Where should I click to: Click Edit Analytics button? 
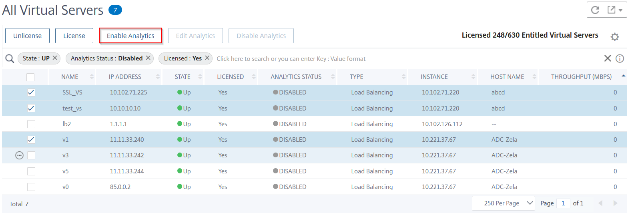pos(195,36)
